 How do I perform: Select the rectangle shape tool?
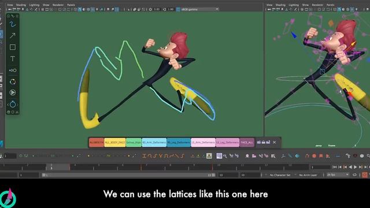[13, 47]
